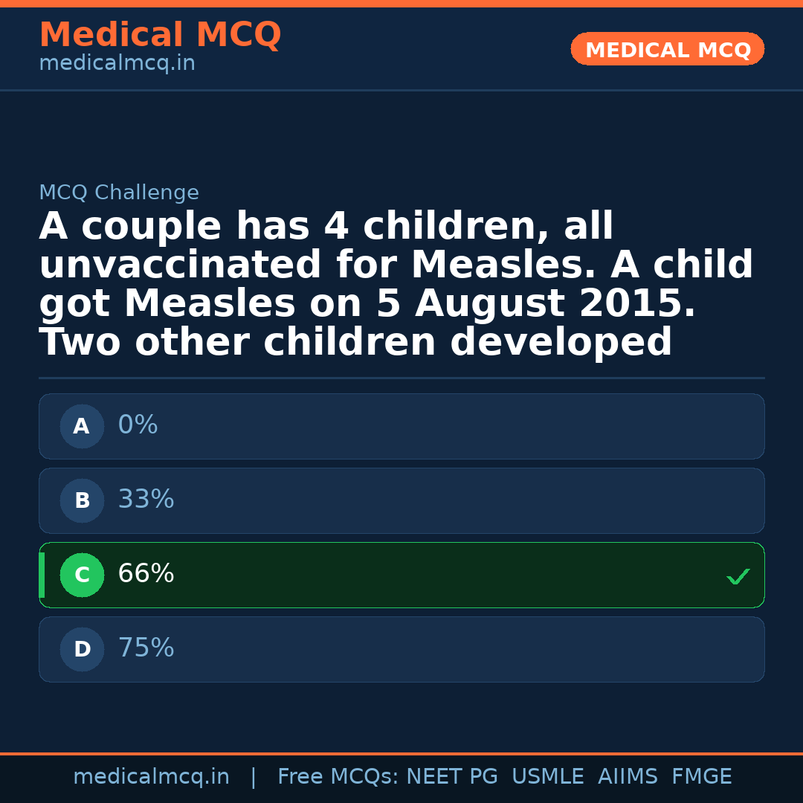Select the 33% answer option
The image size is (803, 803).
(x=401, y=500)
